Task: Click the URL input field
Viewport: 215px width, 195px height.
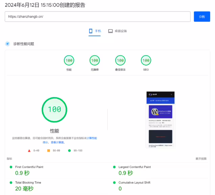Action: (97, 17)
